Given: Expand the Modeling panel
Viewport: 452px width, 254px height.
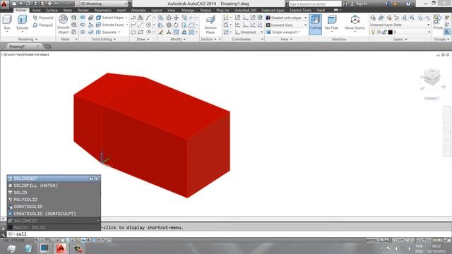Looking at the screenshot, I should pyautogui.click(x=28, y=39).
